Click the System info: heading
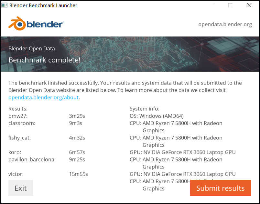 145,109
